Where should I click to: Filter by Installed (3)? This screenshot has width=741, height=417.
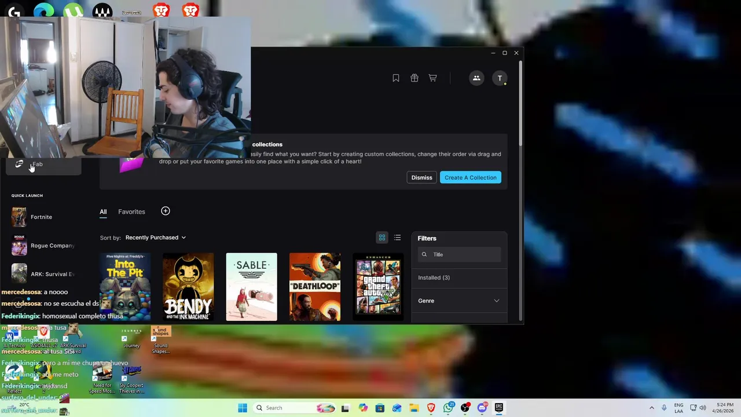click(434, 277)
